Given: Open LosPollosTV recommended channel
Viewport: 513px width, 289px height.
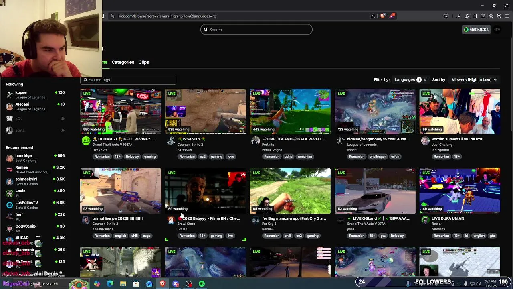Looking at the screenshot, I should coord(35,205).
